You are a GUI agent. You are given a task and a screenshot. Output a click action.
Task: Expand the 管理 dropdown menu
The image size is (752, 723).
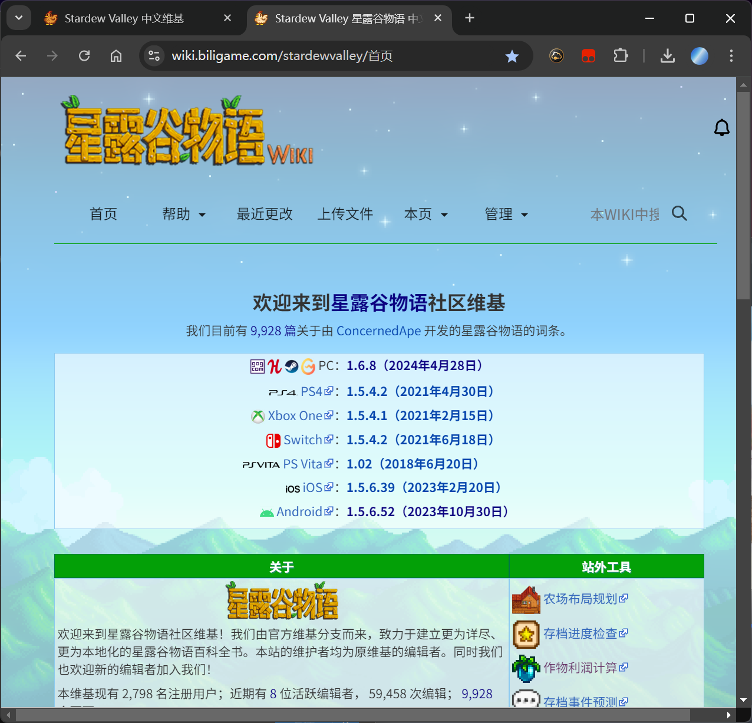pyautogui.click(x=506, y=214)
